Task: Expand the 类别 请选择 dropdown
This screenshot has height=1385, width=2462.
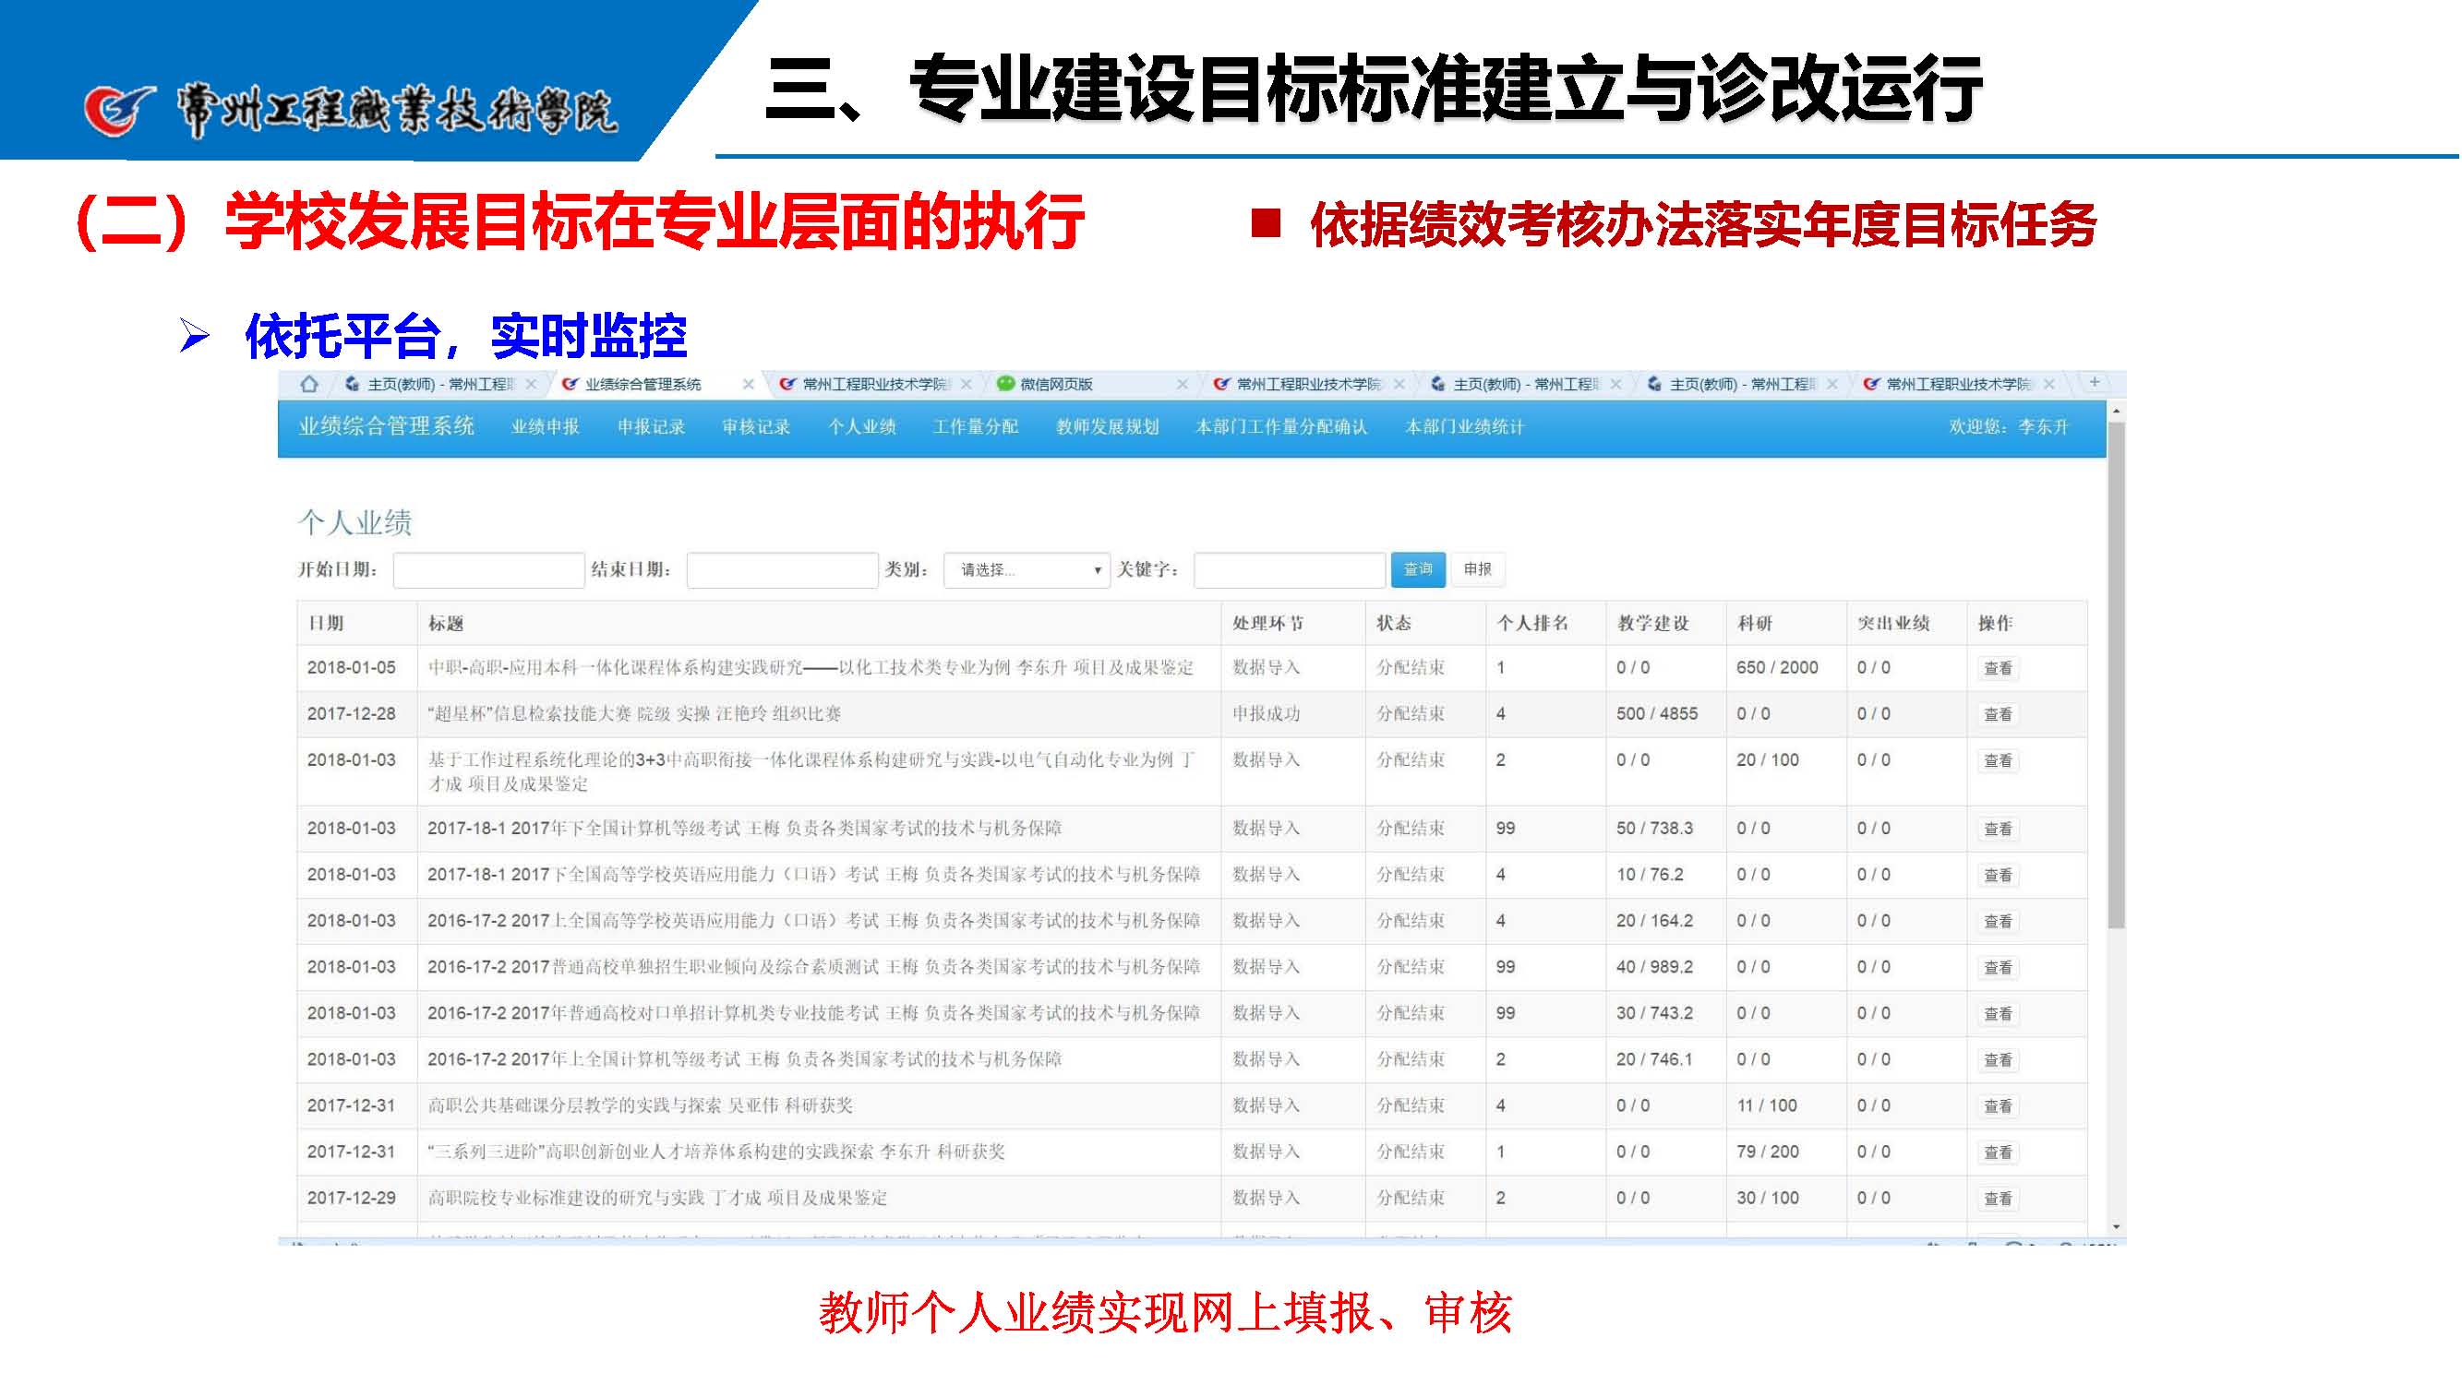Action: 1027,570
